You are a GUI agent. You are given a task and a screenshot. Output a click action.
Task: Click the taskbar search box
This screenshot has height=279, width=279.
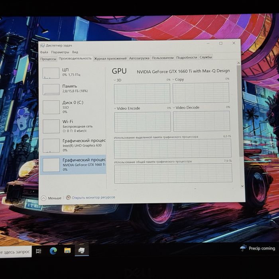click(16, 252)
